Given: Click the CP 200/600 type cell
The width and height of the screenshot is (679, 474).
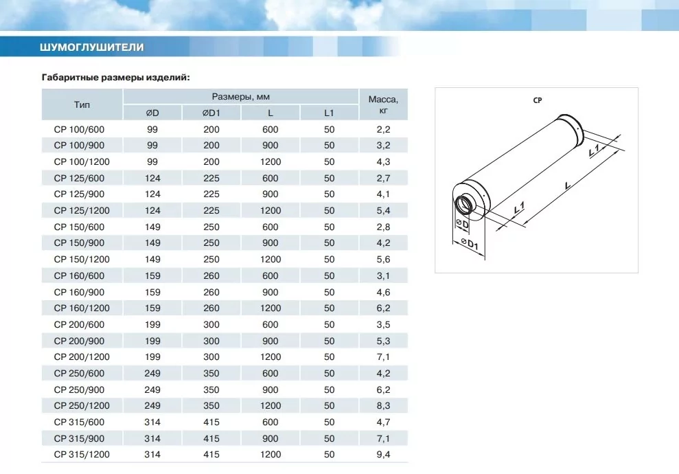Looking at the screenshot, I should point(79,324).
